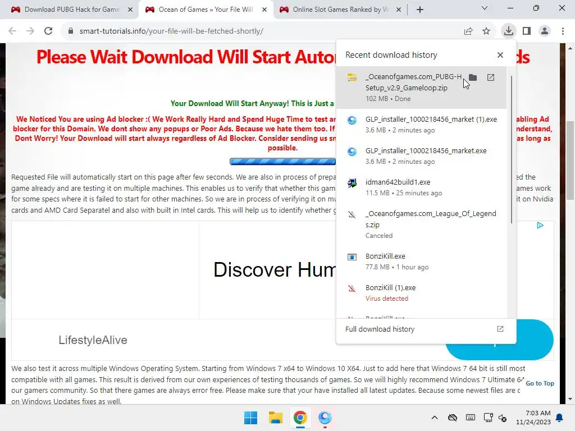575x431 pixels.
Task: Click the idman642build1.exe file icon
Action: [x=352, y=183]
